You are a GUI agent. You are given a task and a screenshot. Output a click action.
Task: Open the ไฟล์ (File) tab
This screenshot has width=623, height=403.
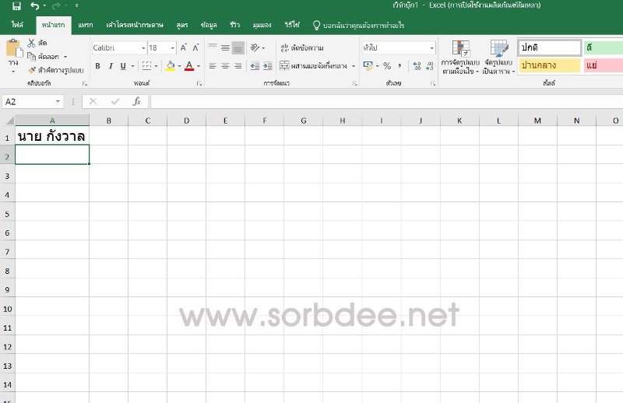(x=17, y=26)
